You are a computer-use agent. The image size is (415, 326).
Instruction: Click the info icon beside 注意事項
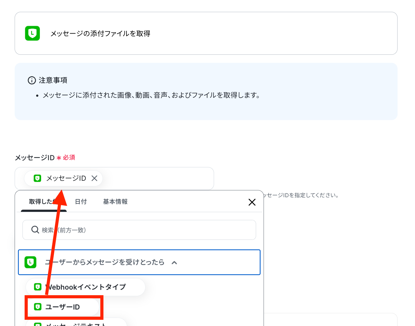coord(32,80)
